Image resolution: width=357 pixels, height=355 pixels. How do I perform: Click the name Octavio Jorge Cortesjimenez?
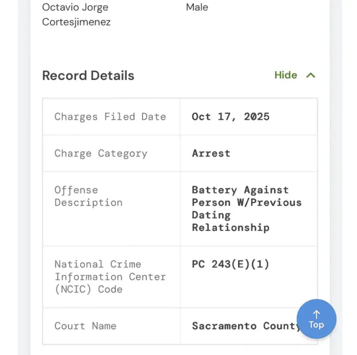(76, 14)
